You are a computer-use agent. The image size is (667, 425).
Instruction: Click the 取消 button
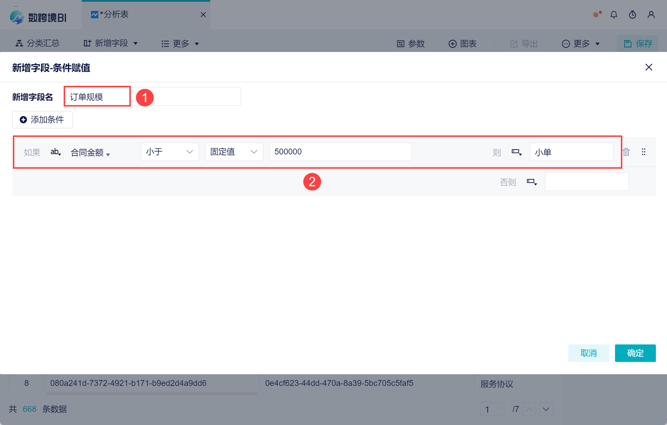(588, 353)
